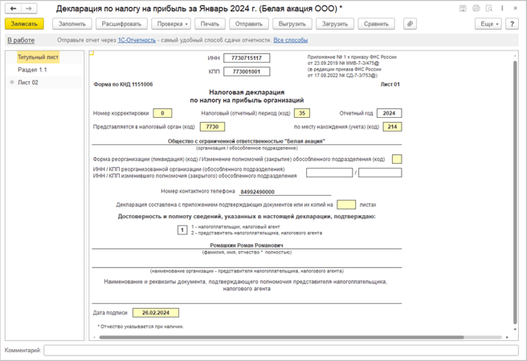Click the yellow corner marker on the form
Image resolution: width=527 pixels, height=361 pixels.
92,53
